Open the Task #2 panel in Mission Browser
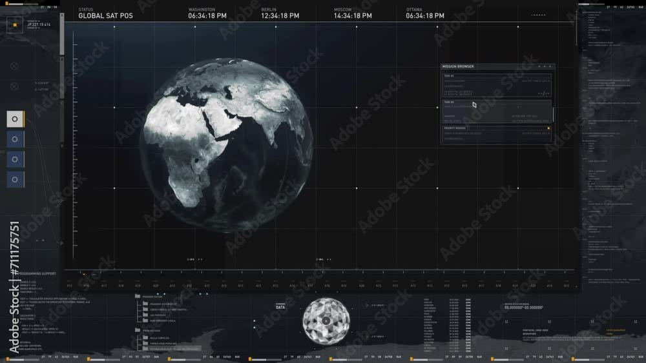 [496, 86]
